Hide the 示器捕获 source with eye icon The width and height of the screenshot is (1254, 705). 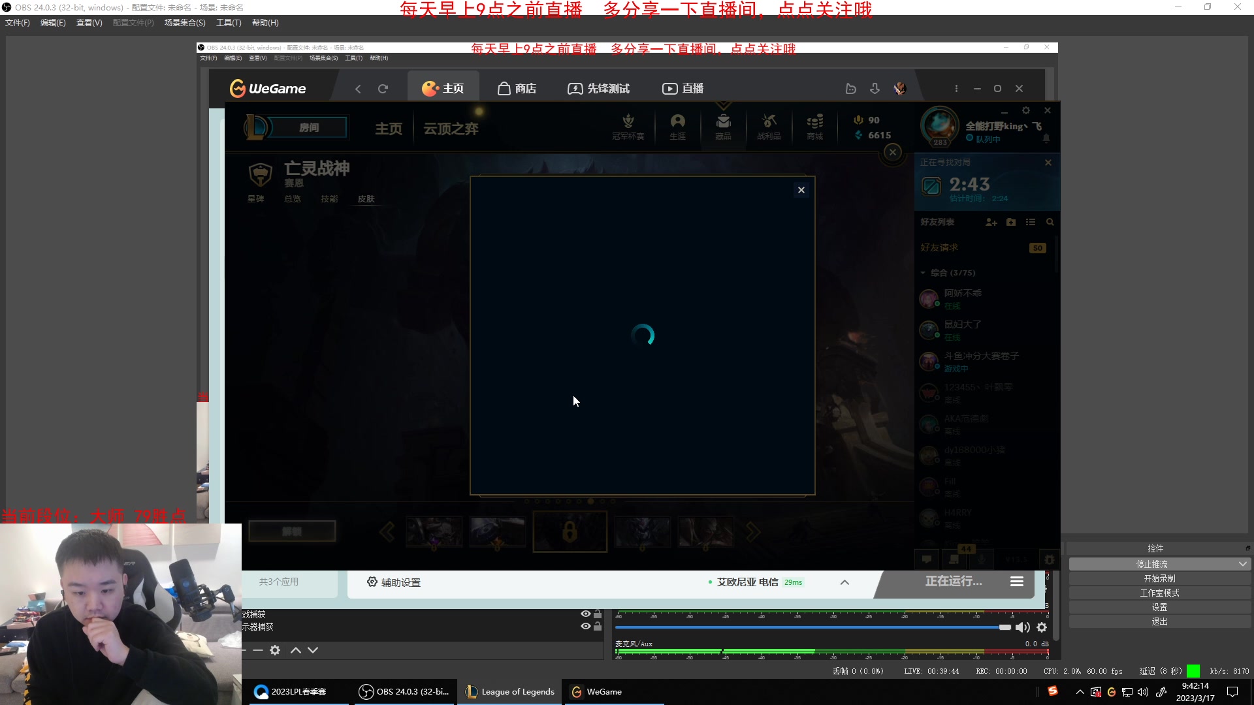[586, 627]
